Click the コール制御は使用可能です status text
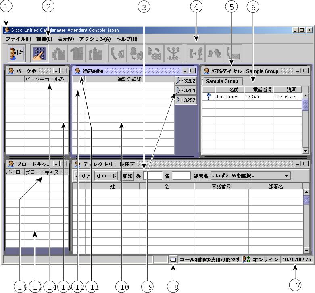 tap(210, 259)
